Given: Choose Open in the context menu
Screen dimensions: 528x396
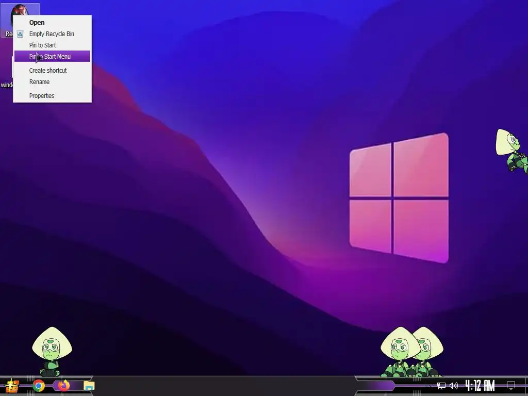Looking at the screenshot, I should click(x=52, y=23).
